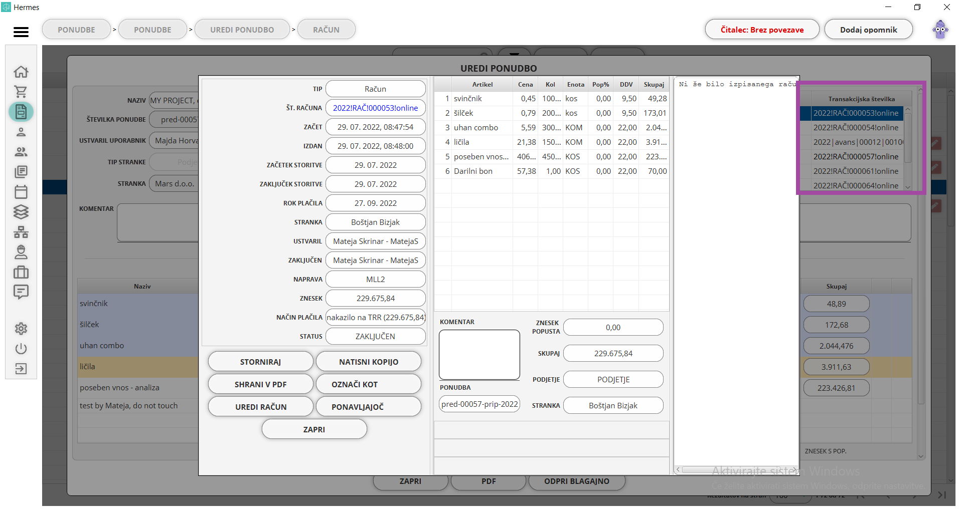Click the ODPRI BLAGAJNO button

577,481
